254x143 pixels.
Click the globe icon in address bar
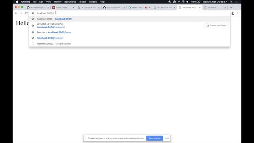tap(33, 13)
